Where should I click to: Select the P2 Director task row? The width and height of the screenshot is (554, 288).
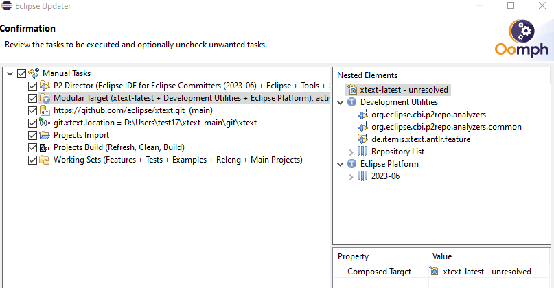[x=191, y=86]
